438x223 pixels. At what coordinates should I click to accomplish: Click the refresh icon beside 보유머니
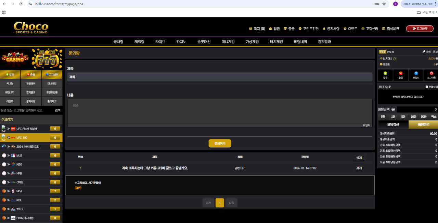(x=395, y=59)
